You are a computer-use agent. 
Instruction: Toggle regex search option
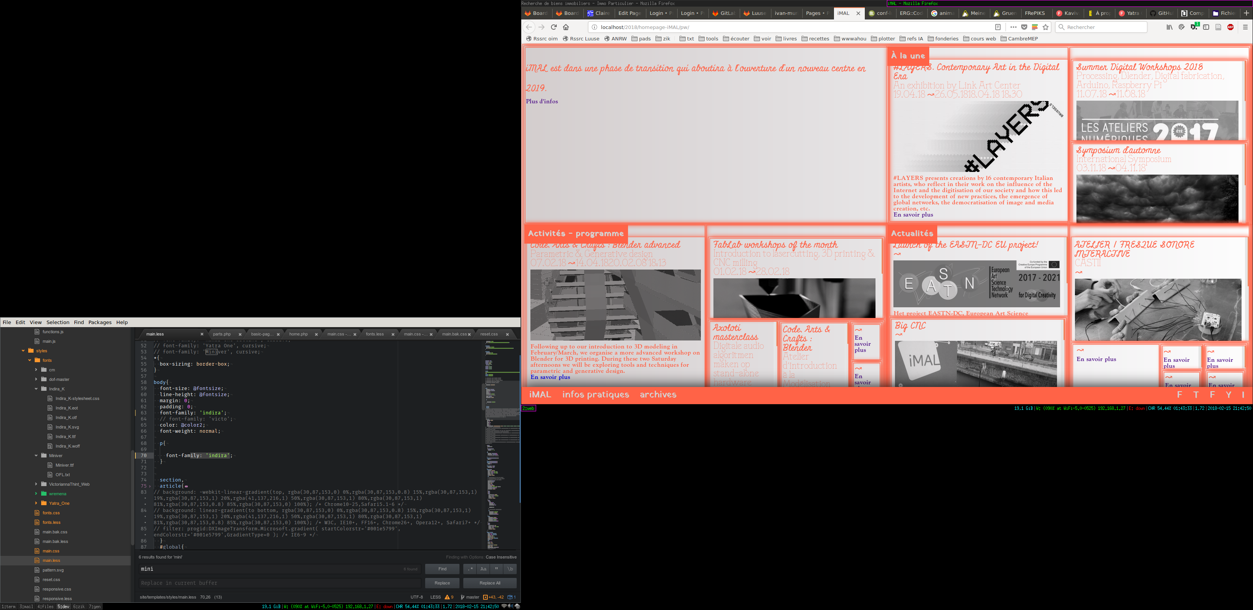click(x=470, y=569)
